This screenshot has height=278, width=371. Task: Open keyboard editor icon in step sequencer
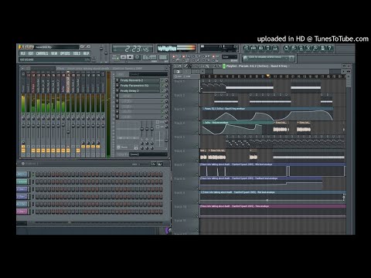pos(160,164)
